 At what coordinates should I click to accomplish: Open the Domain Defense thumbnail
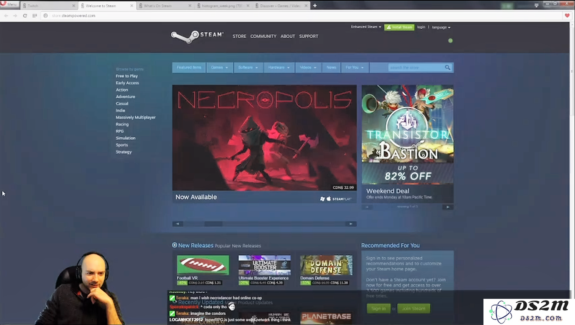[x=326, y=265]
